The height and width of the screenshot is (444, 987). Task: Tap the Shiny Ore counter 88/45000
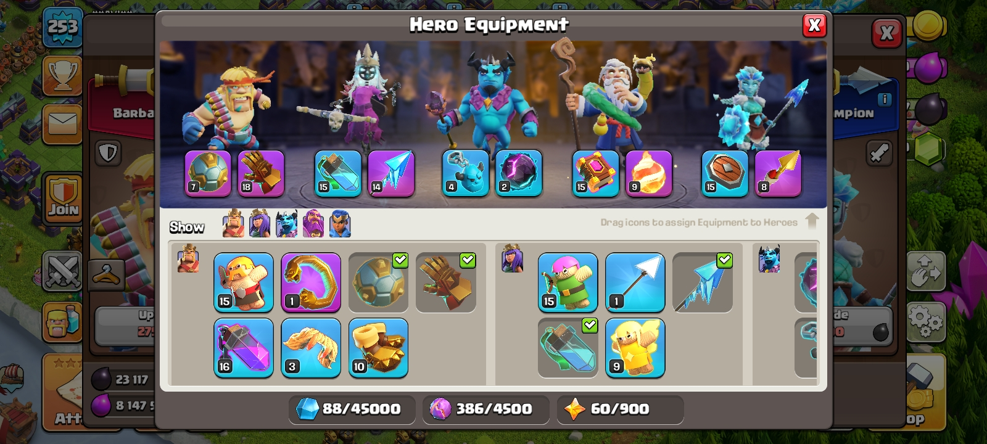352,409
